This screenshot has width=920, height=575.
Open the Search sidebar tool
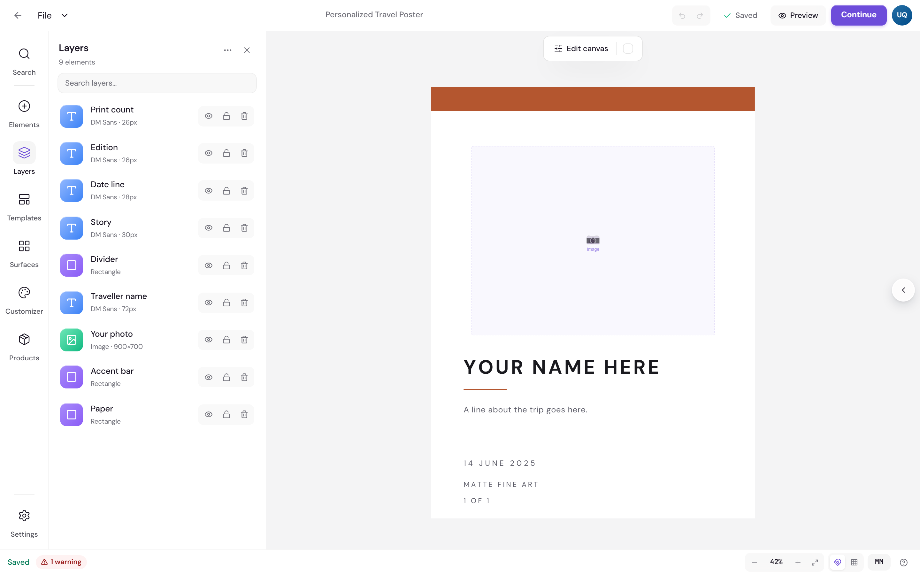(24, 62)
